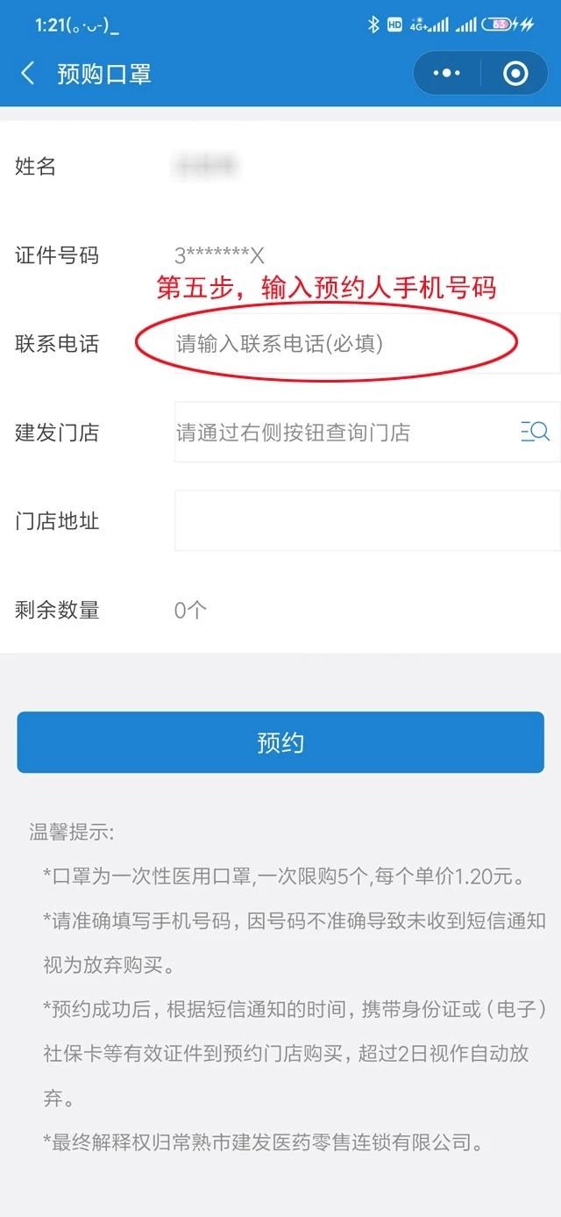The height and width of the screenshot is (1217, 561).
Task: Close the mini program via the circle icon
Action: pos(516,74)
